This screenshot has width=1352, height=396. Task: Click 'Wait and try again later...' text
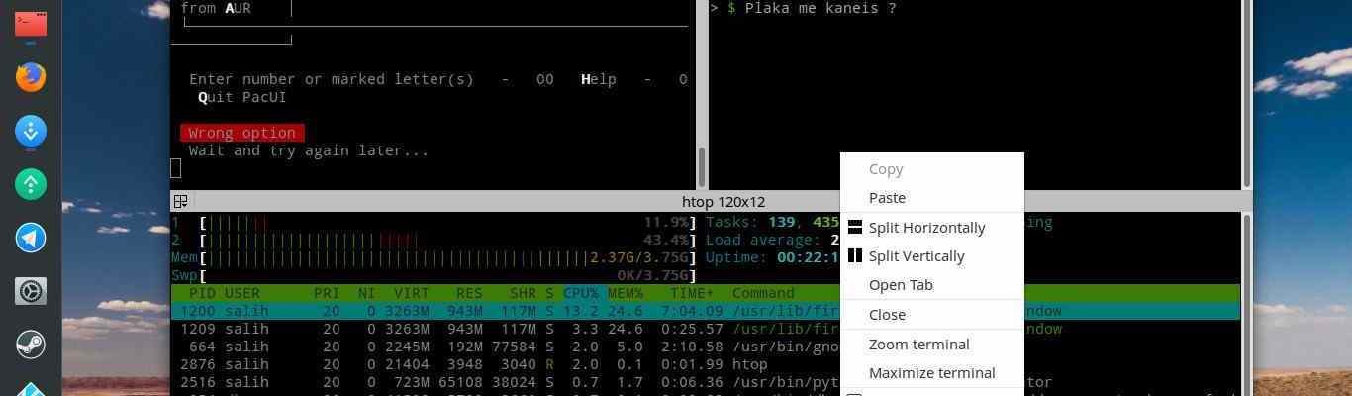309,150
